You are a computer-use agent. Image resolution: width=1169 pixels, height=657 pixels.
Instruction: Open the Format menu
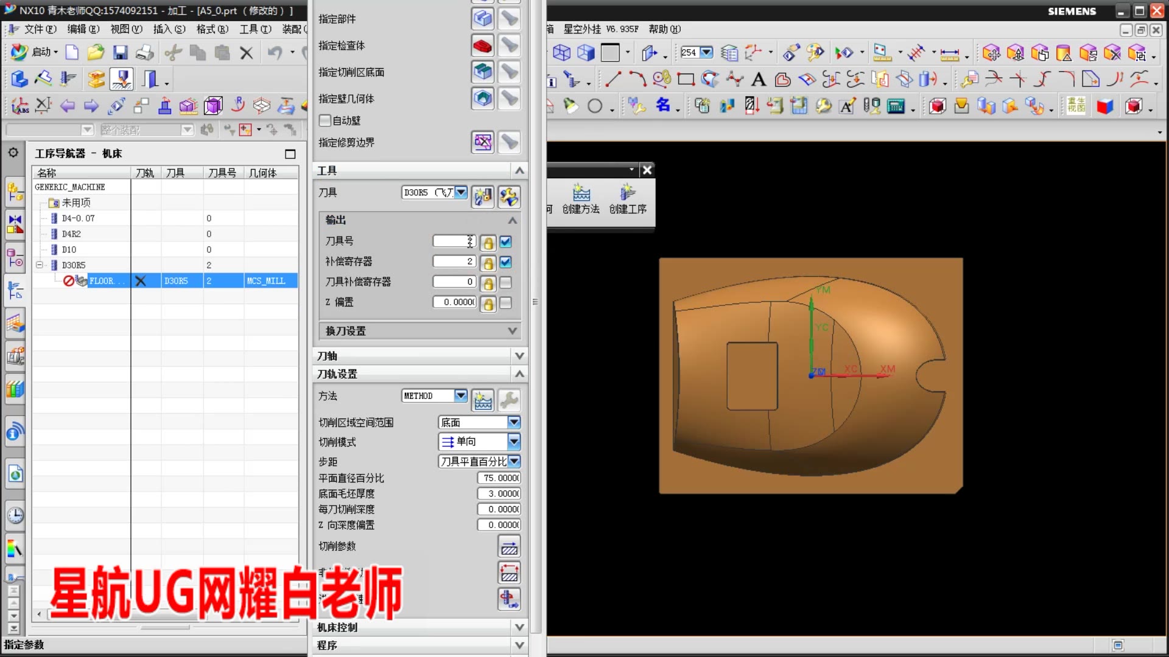coord(212,29)
